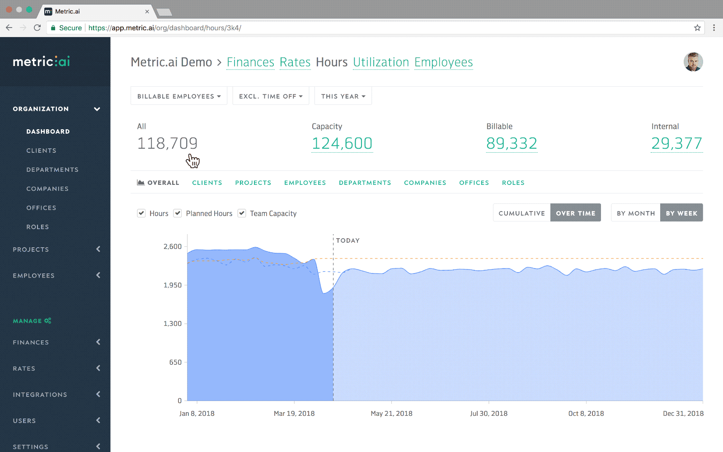Click the Mar 19, 2018 axis label
The height and width of the screenshot is (452, 723).
pos(294,414)
